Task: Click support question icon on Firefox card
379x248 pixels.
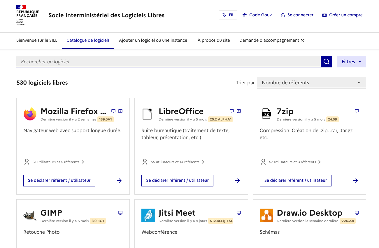Action: point(121,111)
